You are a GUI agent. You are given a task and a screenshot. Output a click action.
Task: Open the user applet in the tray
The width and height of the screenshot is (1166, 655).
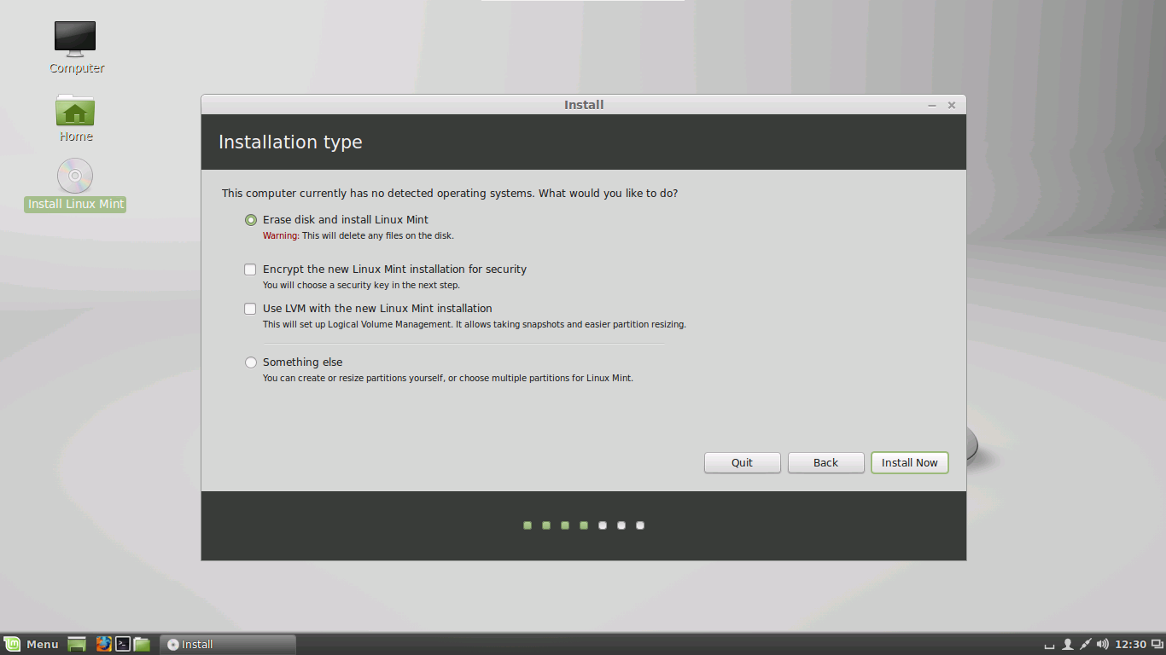[x=1067, y=644]
